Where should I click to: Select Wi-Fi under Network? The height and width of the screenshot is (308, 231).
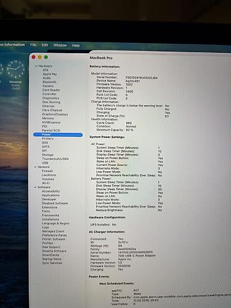(46, 183)
